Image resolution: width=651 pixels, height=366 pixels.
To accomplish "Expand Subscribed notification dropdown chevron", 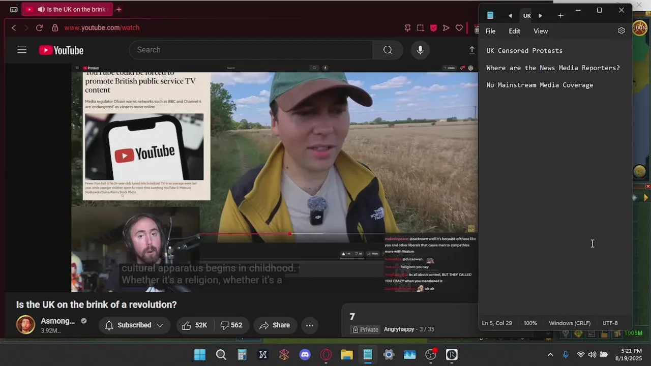I will (x=160, y=325).
